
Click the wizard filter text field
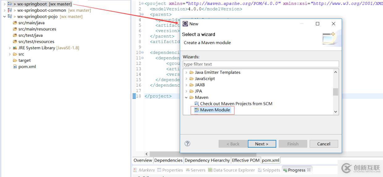[261, 64]
